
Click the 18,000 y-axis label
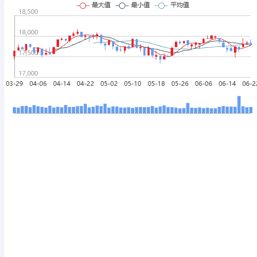28,32
